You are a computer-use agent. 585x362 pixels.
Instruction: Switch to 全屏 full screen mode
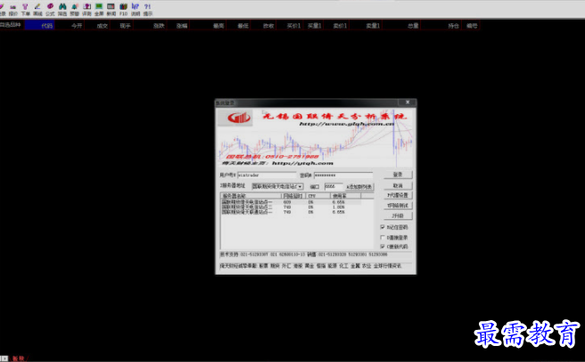pos(99,9)
